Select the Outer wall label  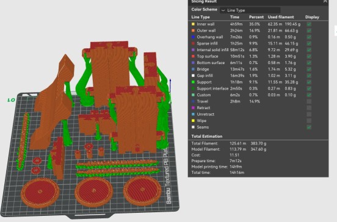point(206,30)
